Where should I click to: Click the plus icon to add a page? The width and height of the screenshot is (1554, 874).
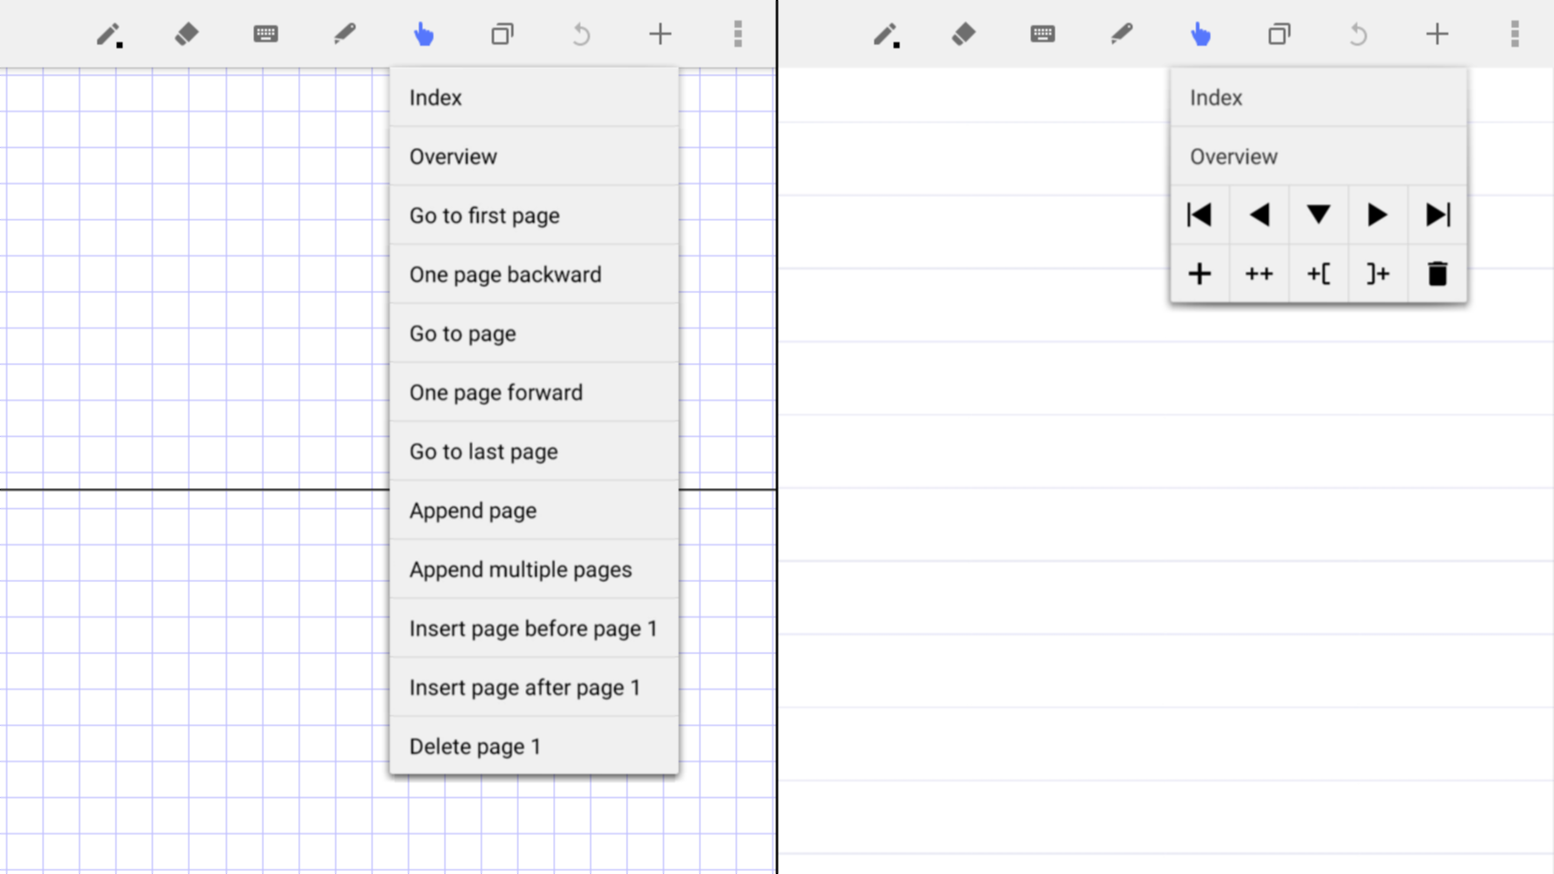(x=660, y=35)
